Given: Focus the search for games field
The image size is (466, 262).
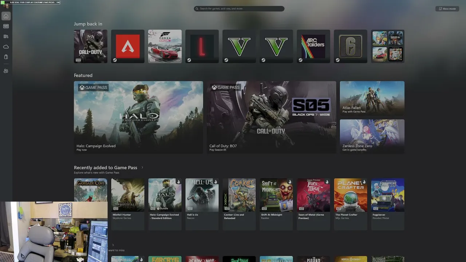Looking at the screenshot, I should (239, 9).
